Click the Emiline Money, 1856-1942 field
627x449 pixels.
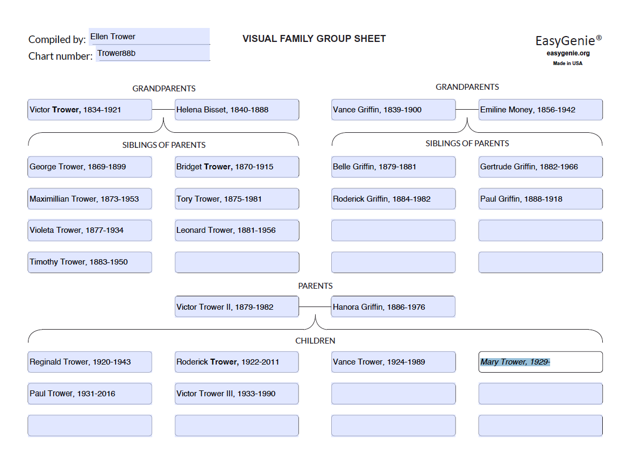tap(540, 110)
